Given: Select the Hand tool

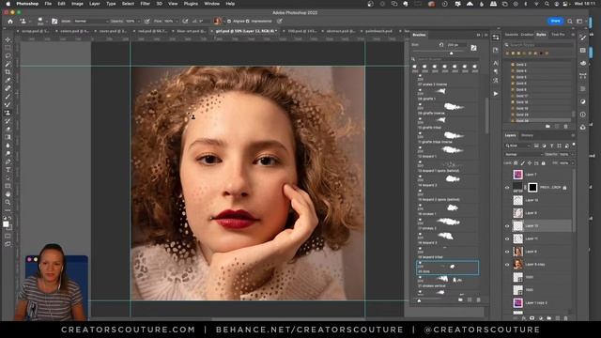Looking at the screenshot, I should (x=8, y=194).
